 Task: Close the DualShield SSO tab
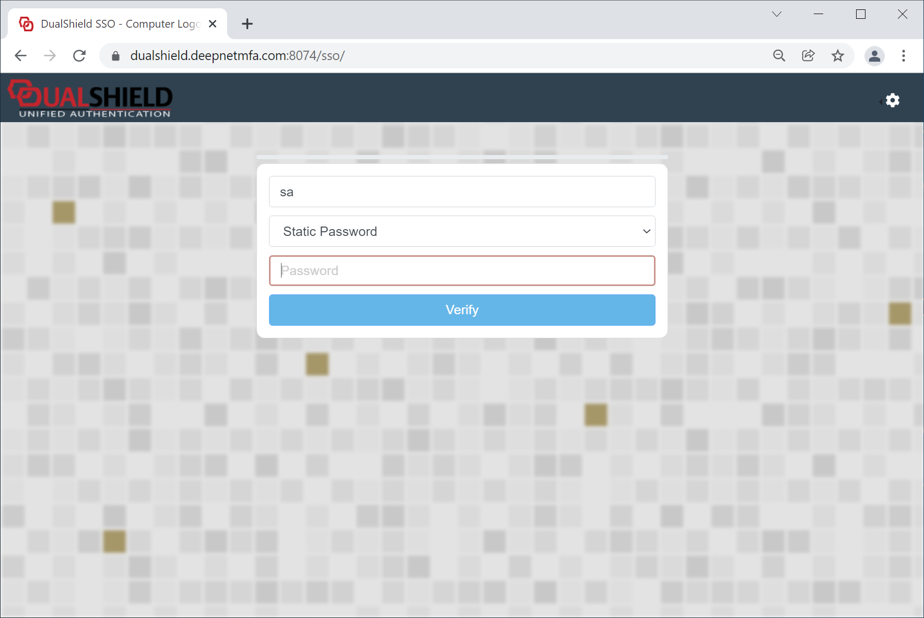(213, 24)
